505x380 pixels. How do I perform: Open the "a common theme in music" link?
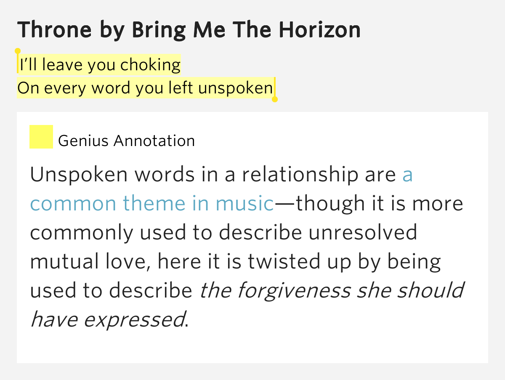(x=151, y=204)
